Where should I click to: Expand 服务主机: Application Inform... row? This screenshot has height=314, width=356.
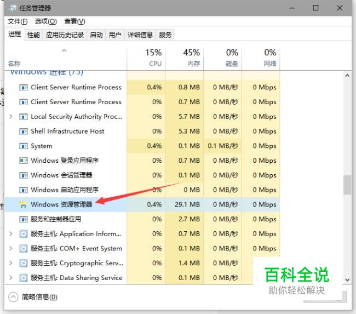point(10,233)
